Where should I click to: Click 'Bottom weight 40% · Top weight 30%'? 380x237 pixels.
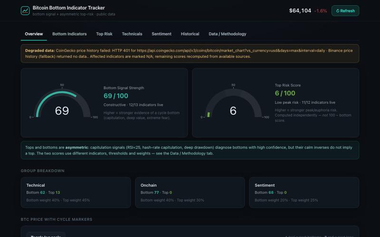tap(172, 200)
